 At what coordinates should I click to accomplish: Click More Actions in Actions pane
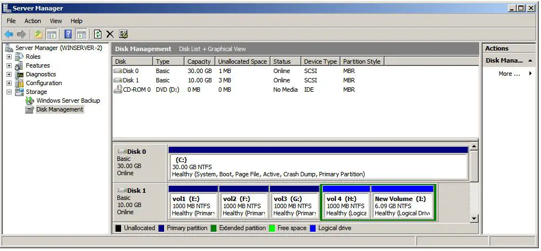coord(509,74)
